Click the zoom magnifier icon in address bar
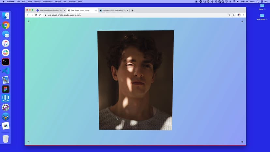270x152 pixels. tap(229, 15)
